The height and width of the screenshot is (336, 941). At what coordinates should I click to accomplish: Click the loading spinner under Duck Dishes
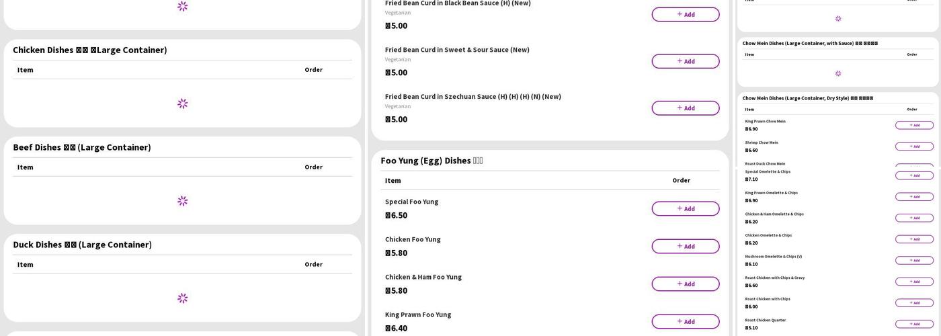click(182, 298)
